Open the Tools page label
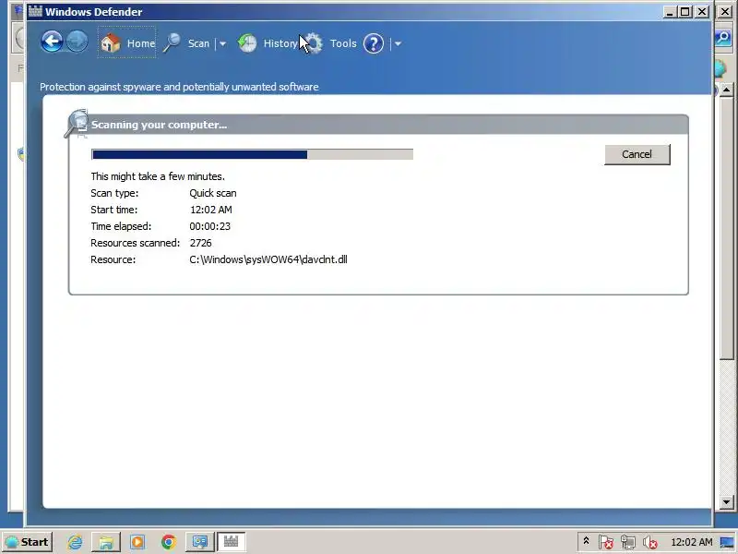Viewport: 738px width, 554px height. pos(343,43)
